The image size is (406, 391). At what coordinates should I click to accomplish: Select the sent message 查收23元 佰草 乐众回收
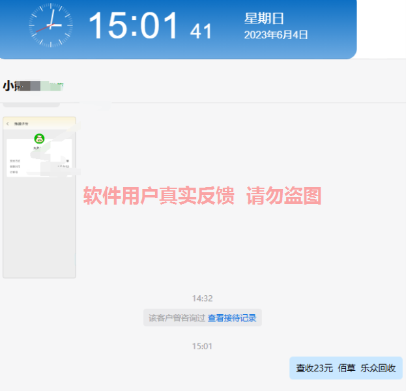[345, 368]
